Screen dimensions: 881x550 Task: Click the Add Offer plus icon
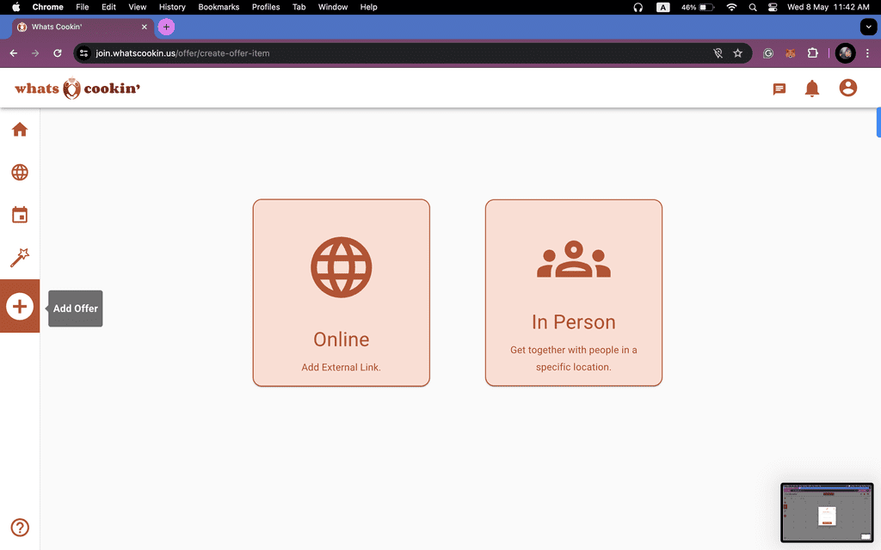click(20, 307)
